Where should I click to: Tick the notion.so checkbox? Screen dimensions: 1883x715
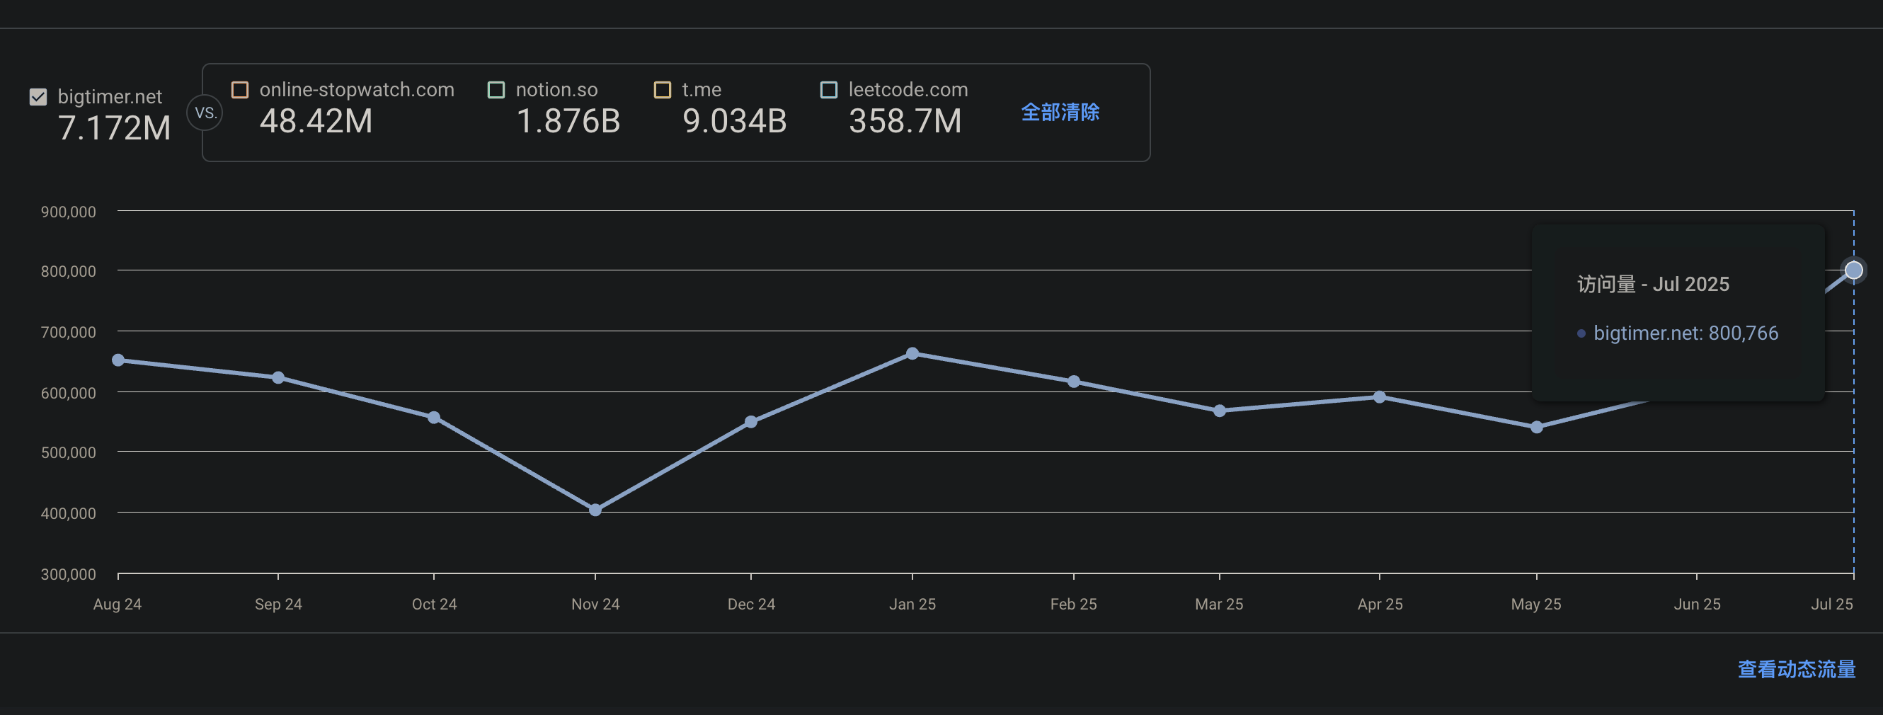click(x=496, y=90)
